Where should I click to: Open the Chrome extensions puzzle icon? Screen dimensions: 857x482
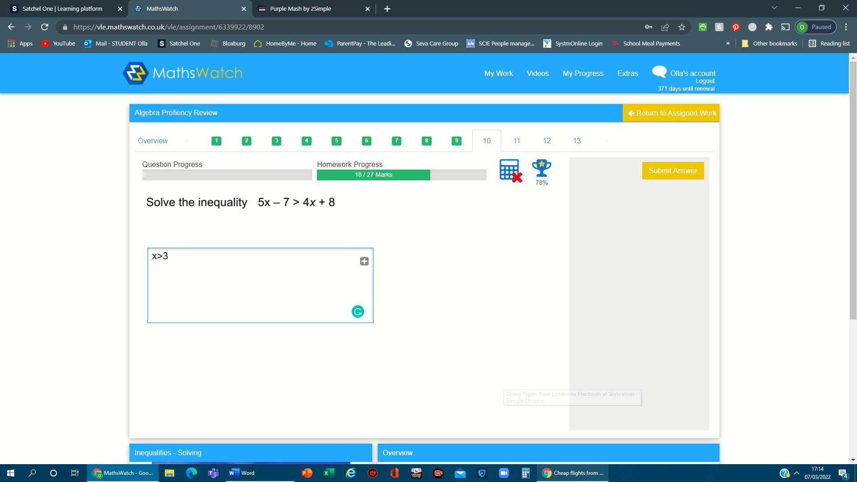tap(769, 27)
